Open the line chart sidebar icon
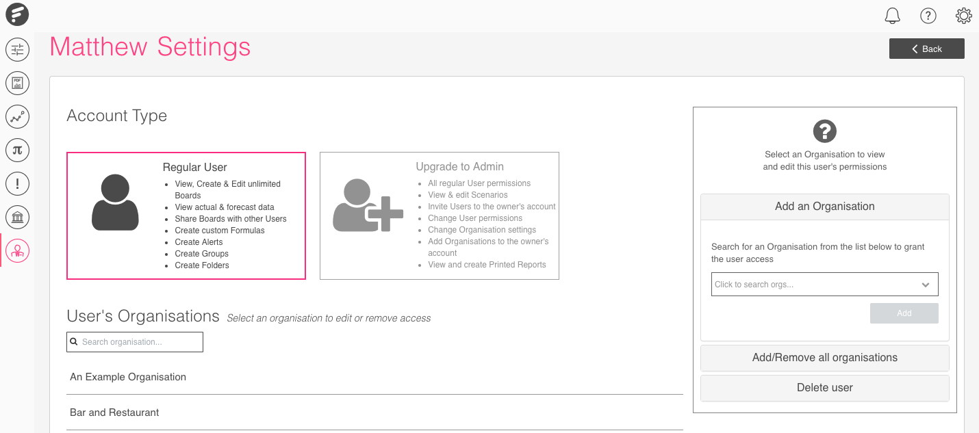This screenshot has width=979, height=433. [x=17, y=117]
